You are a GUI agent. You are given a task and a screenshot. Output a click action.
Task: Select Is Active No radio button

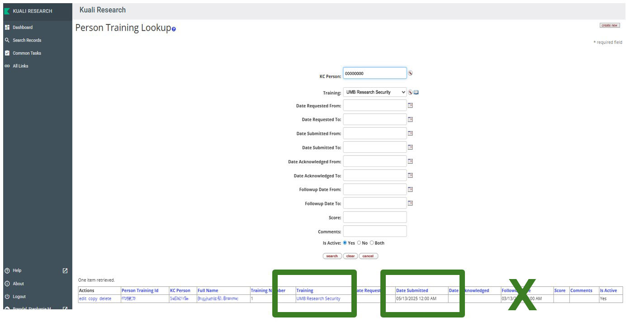pos(359,243)
